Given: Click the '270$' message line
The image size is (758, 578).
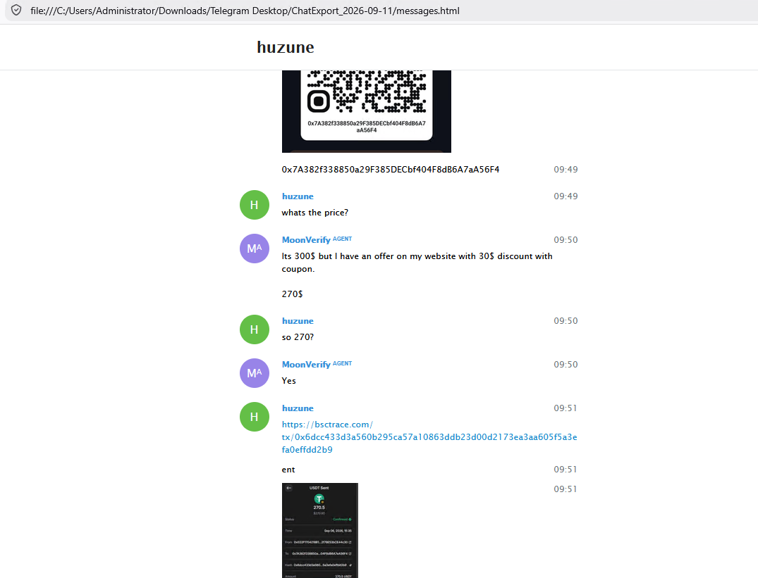Looking at the screenshot, I should point(292,294).
